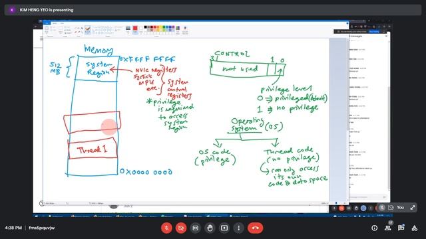Raise hand in the meeting
This screenshot has width=426, height=239.
[x=210, y=228]
